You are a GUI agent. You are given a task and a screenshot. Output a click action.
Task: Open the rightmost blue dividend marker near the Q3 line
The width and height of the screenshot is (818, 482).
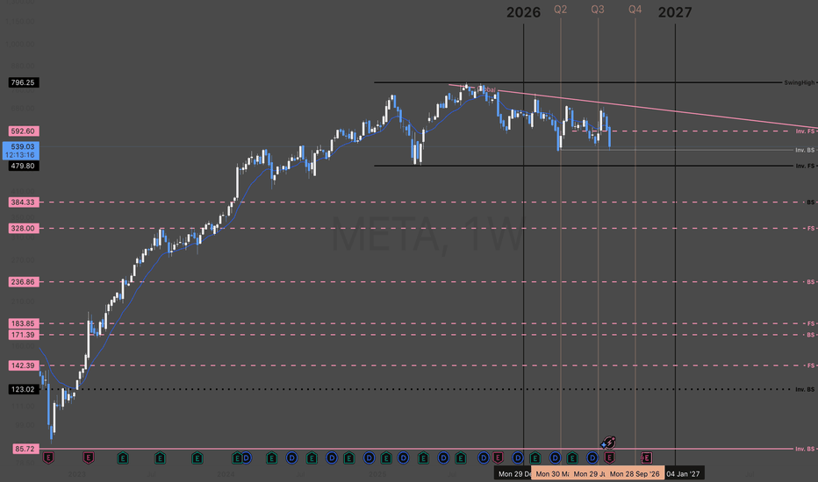pyautogui.click(x=592, y=458)
